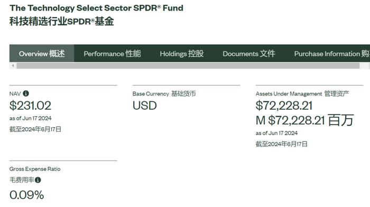The image size is (370, 207).
Task: Click the Gross Expense Ratio label
Action: point(35,169)
